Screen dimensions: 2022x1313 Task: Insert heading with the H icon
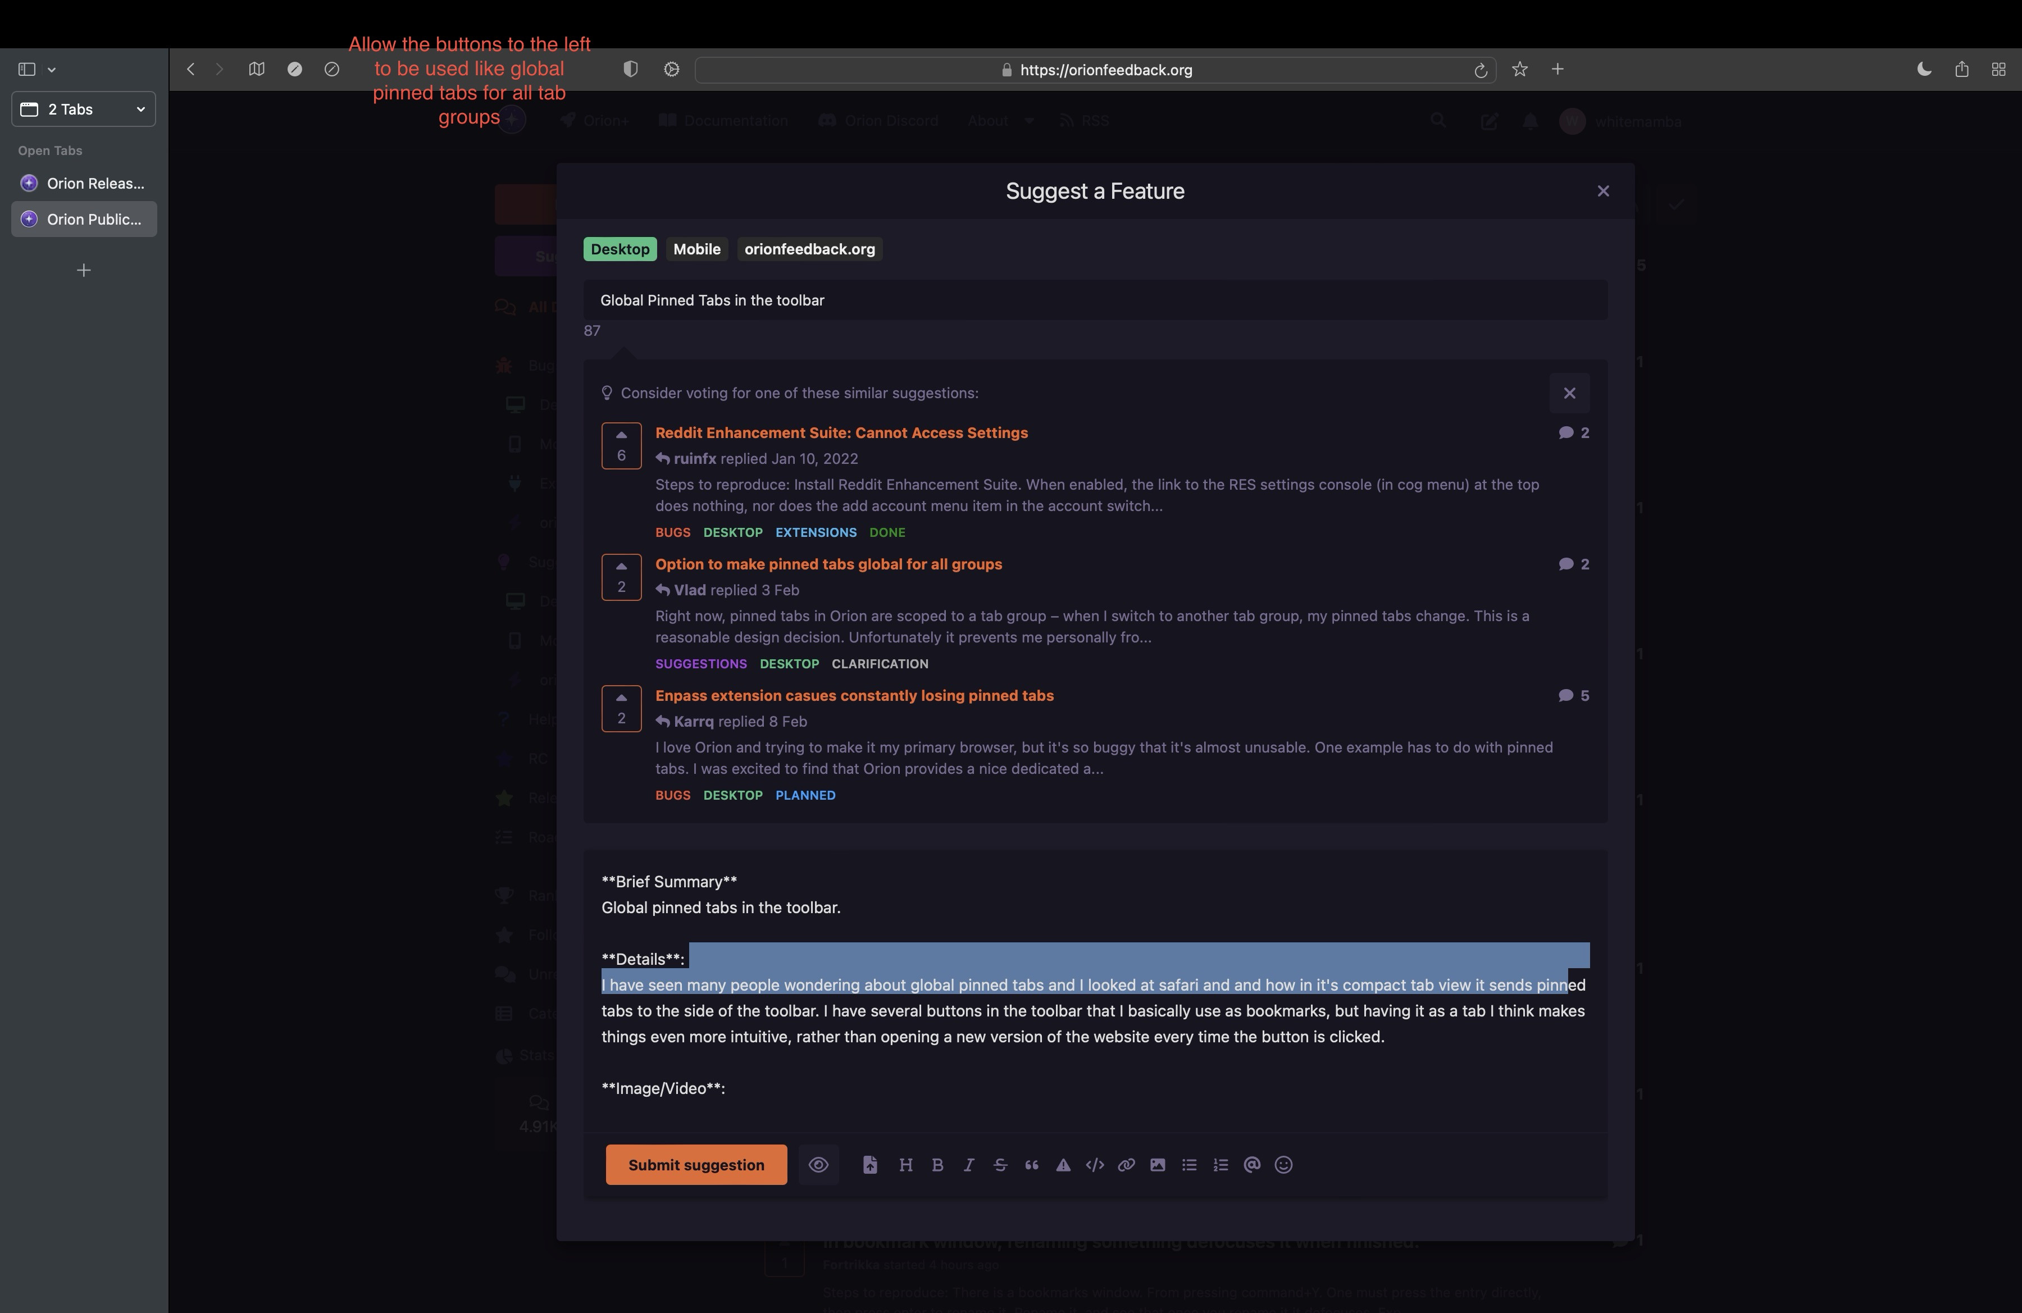tap(905, 1165)
